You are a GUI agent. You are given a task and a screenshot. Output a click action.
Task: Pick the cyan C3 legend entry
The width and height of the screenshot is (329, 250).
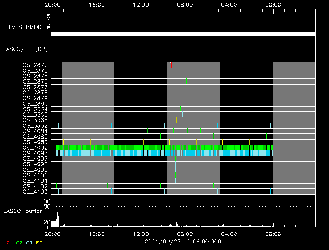point(29,242)
